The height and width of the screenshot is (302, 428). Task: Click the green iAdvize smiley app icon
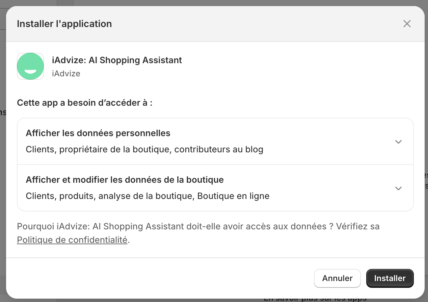click(x=30, y=66)
